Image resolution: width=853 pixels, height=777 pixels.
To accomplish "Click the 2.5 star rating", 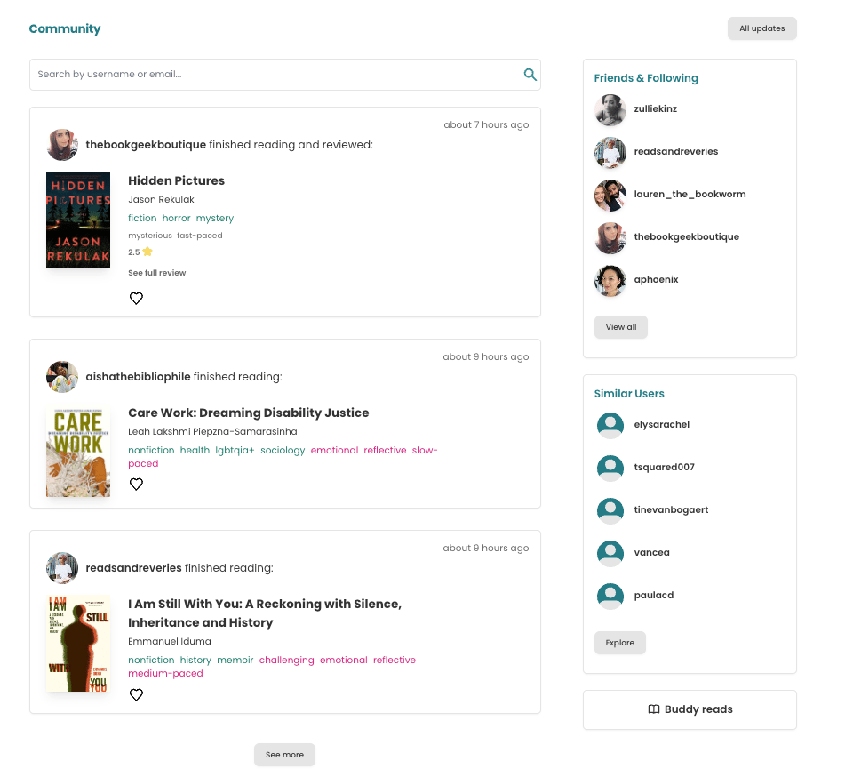I will (x=140, y=252).
